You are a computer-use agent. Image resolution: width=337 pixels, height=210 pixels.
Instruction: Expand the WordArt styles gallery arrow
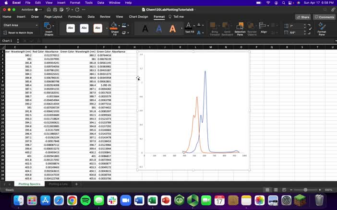[181, 28]
